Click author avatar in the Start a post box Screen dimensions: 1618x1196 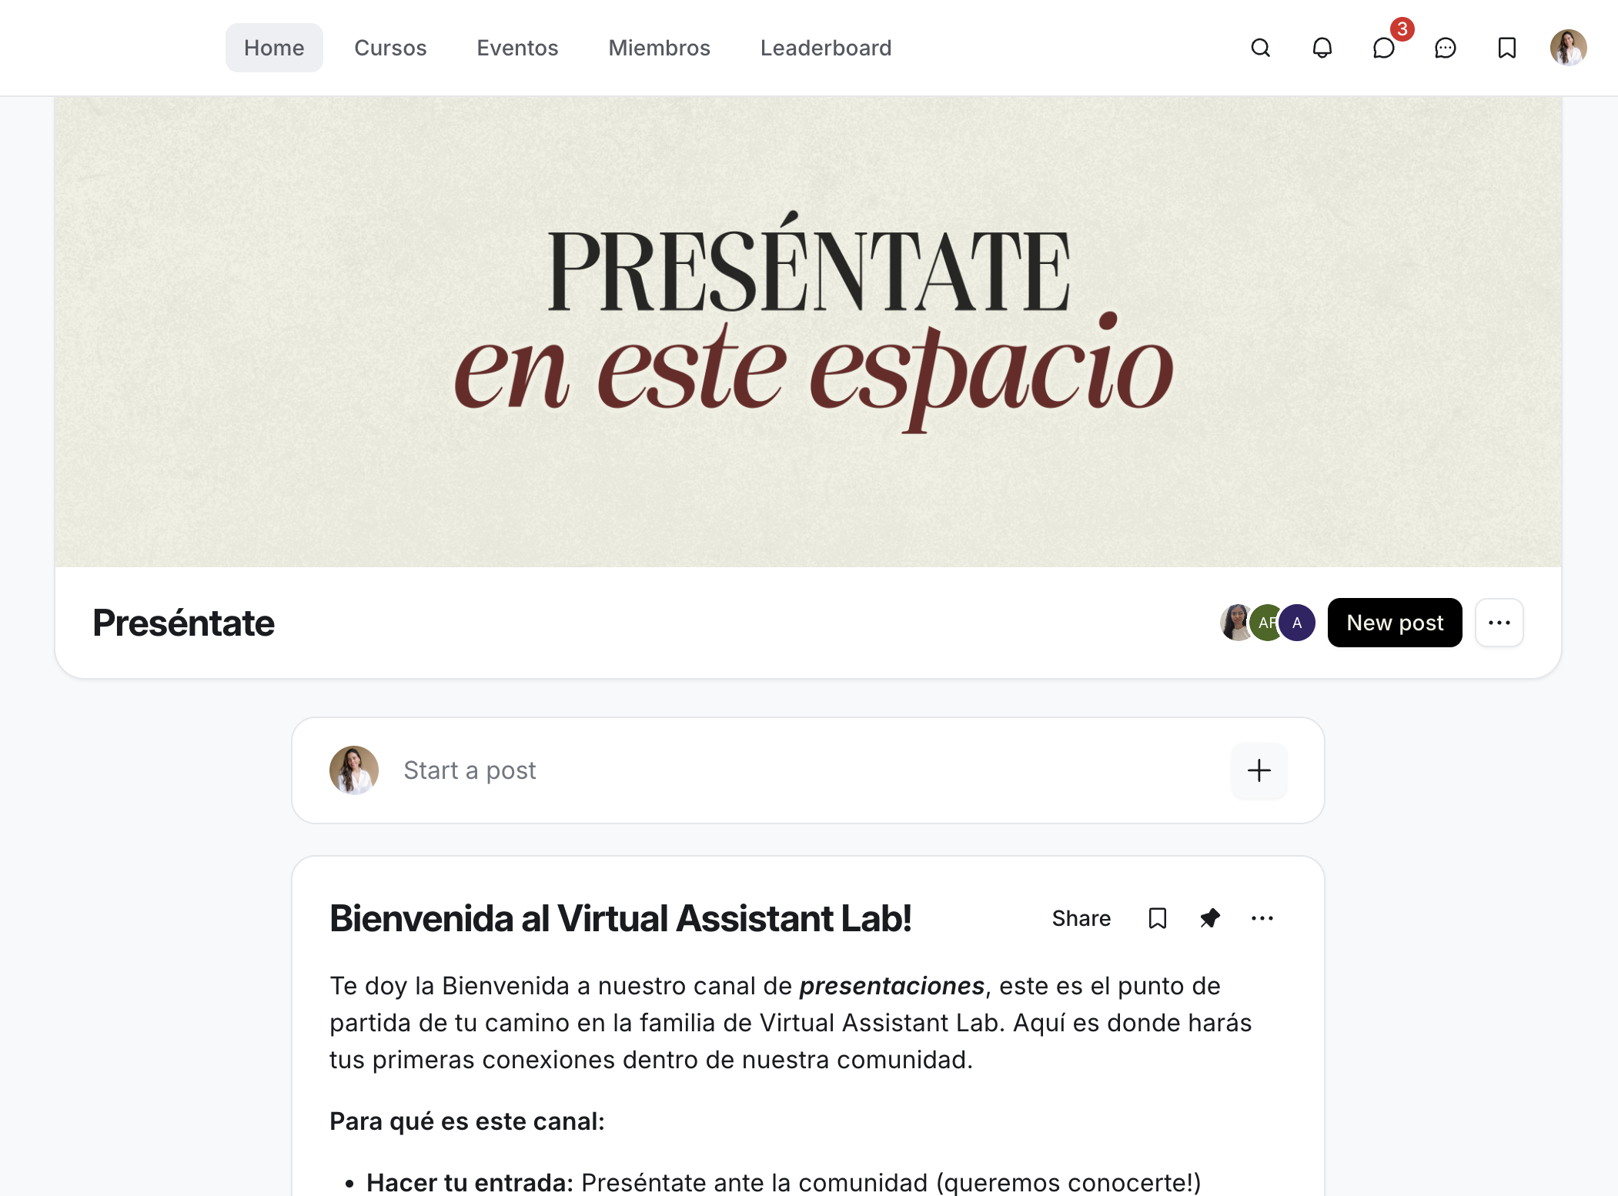click(x=354, y=770)
